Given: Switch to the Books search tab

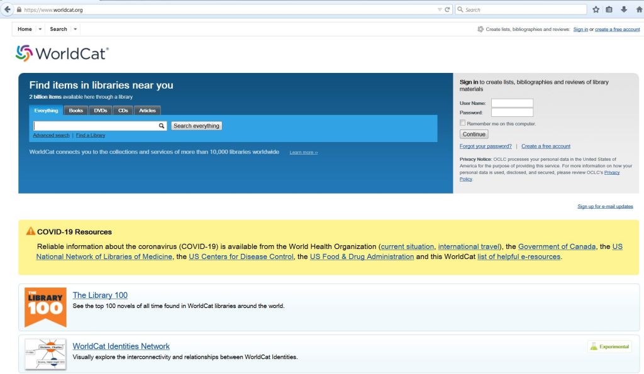Looking at the screenshot, I should pos(76,111).
